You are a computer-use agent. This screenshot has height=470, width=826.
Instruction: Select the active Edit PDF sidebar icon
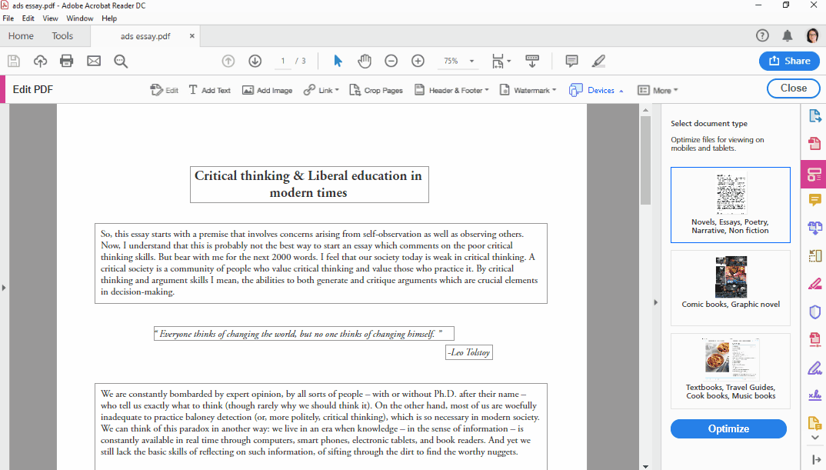(814, 174)
